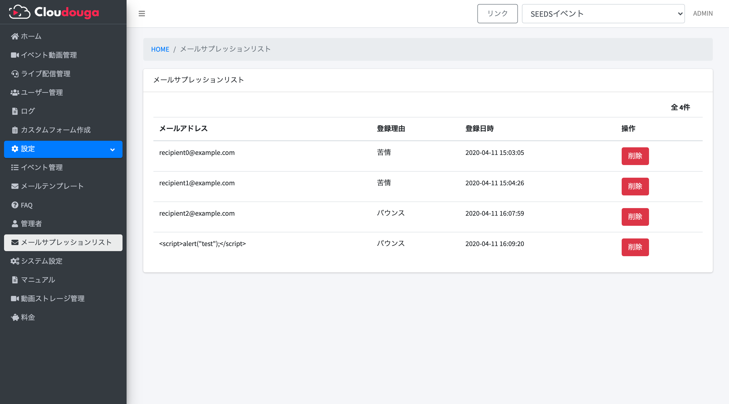The width and height of the screenshot is (729, 404).
Task: Click the 登録理由 column header
Action: coord(391,128)
